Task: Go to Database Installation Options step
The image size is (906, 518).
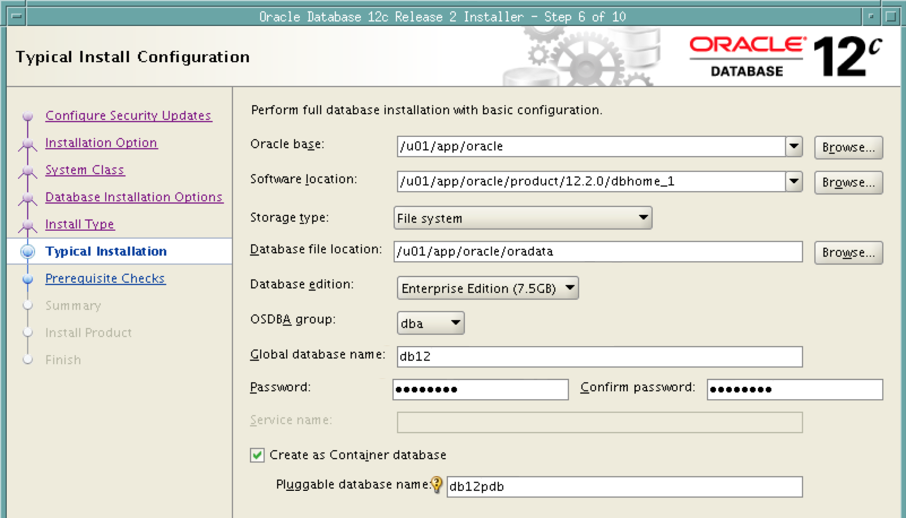Action: tap(134, 197)
